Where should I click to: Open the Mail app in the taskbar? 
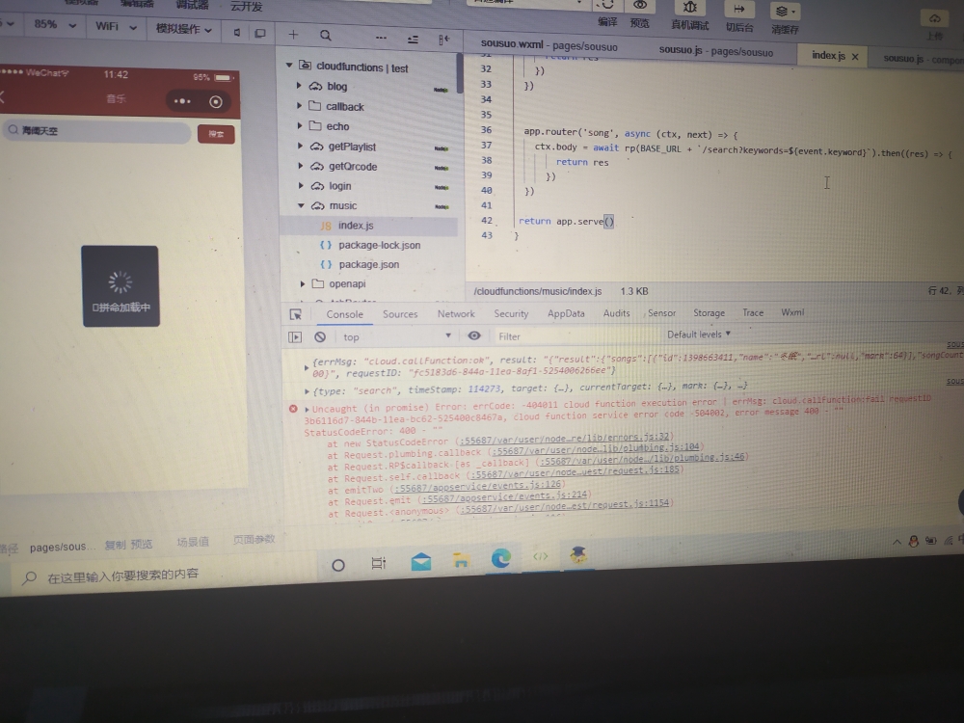[421, 561]
